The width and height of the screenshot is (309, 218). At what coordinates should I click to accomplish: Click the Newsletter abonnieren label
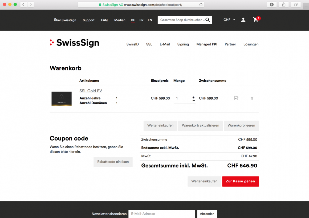tap(109, 214)
